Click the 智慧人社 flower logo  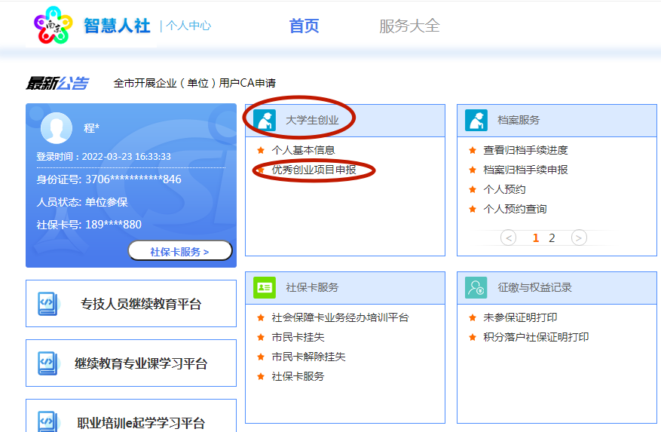pyautogui.click(x=52, y=26)
